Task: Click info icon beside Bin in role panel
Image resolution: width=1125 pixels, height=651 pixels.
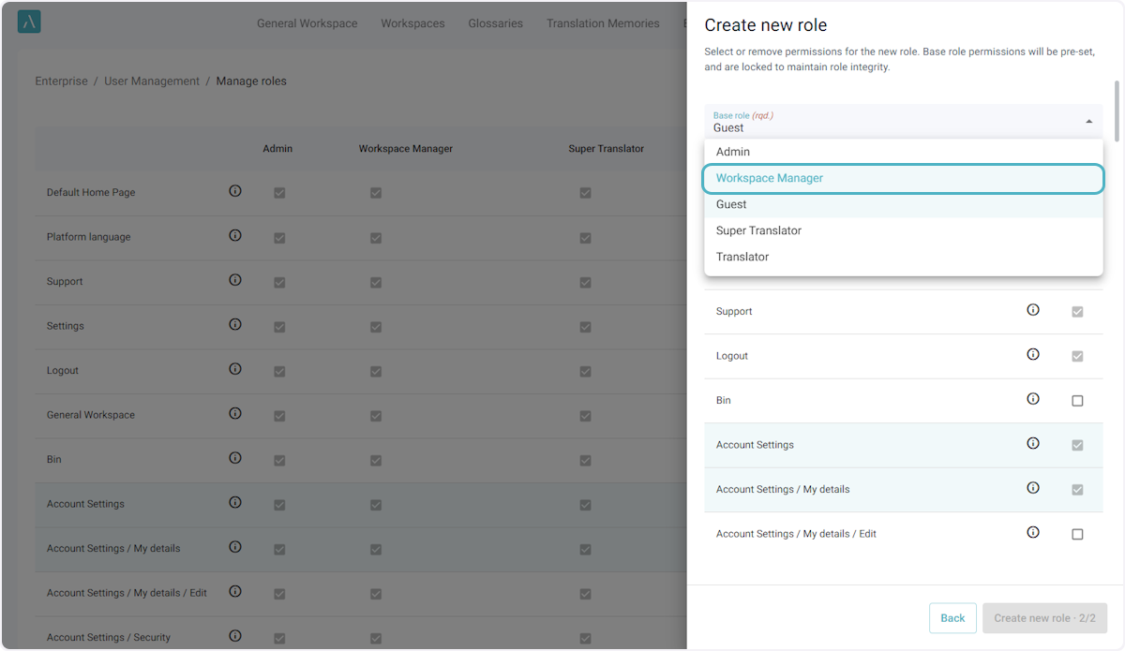Action: tap(1033, 399)
